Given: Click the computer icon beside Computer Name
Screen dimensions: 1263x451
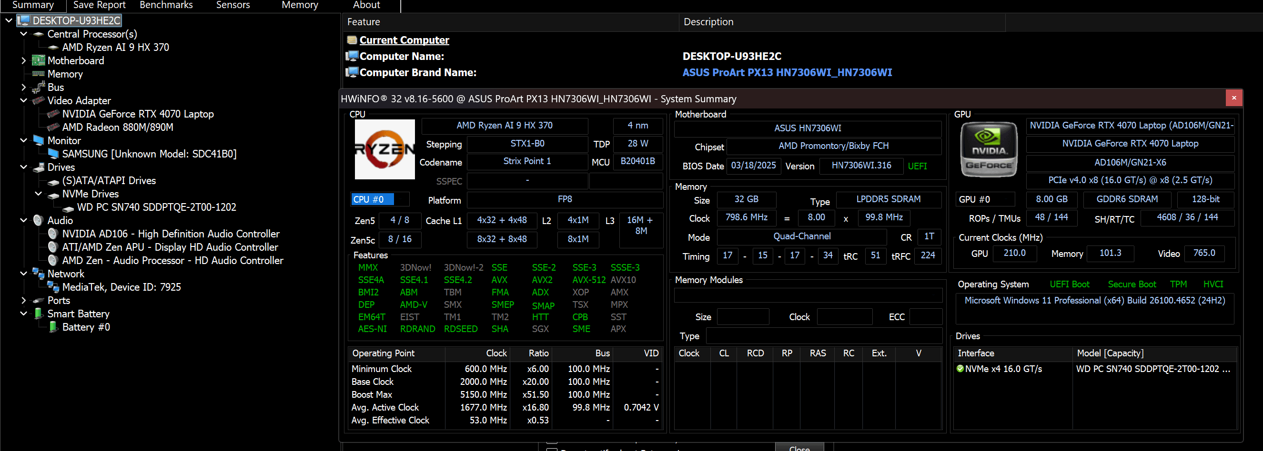Looking at the screenshot, I should tap(352, 56).
